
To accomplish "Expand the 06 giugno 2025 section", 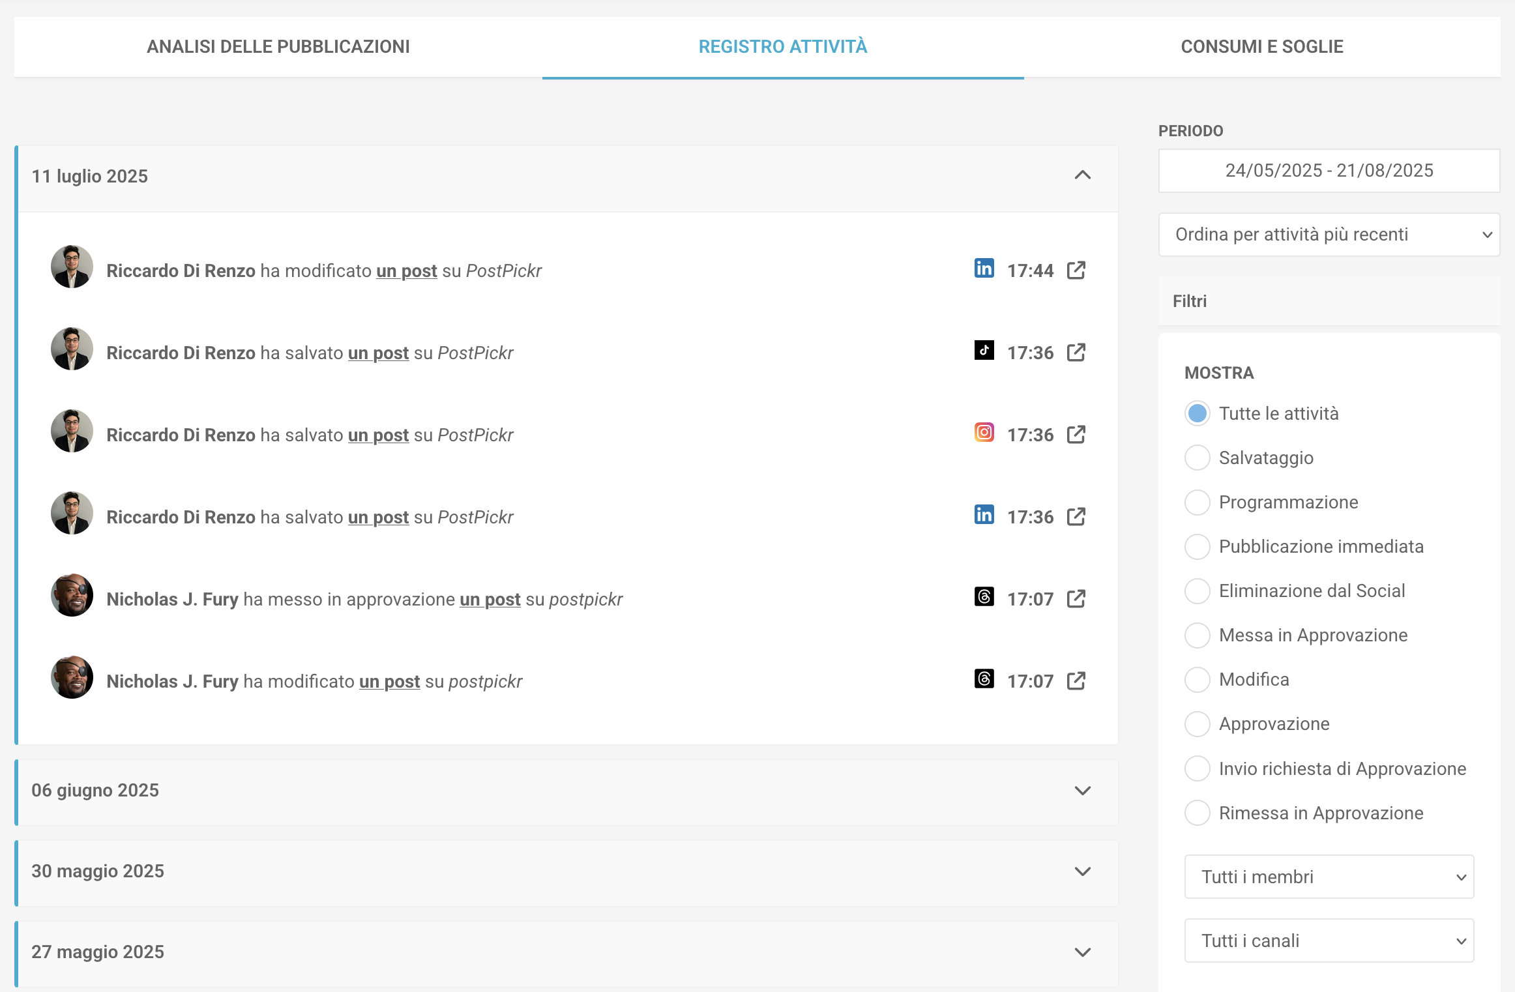I will (x=1082, y=791).
